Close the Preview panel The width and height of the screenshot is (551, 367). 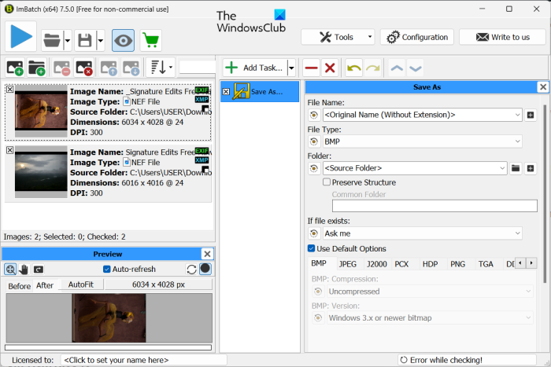(x=207, y=254)
